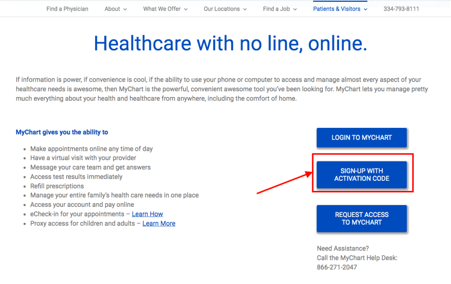451x284 pixels.
Task: Open the eCheck-in Learn How link
Action: [147, 214]
